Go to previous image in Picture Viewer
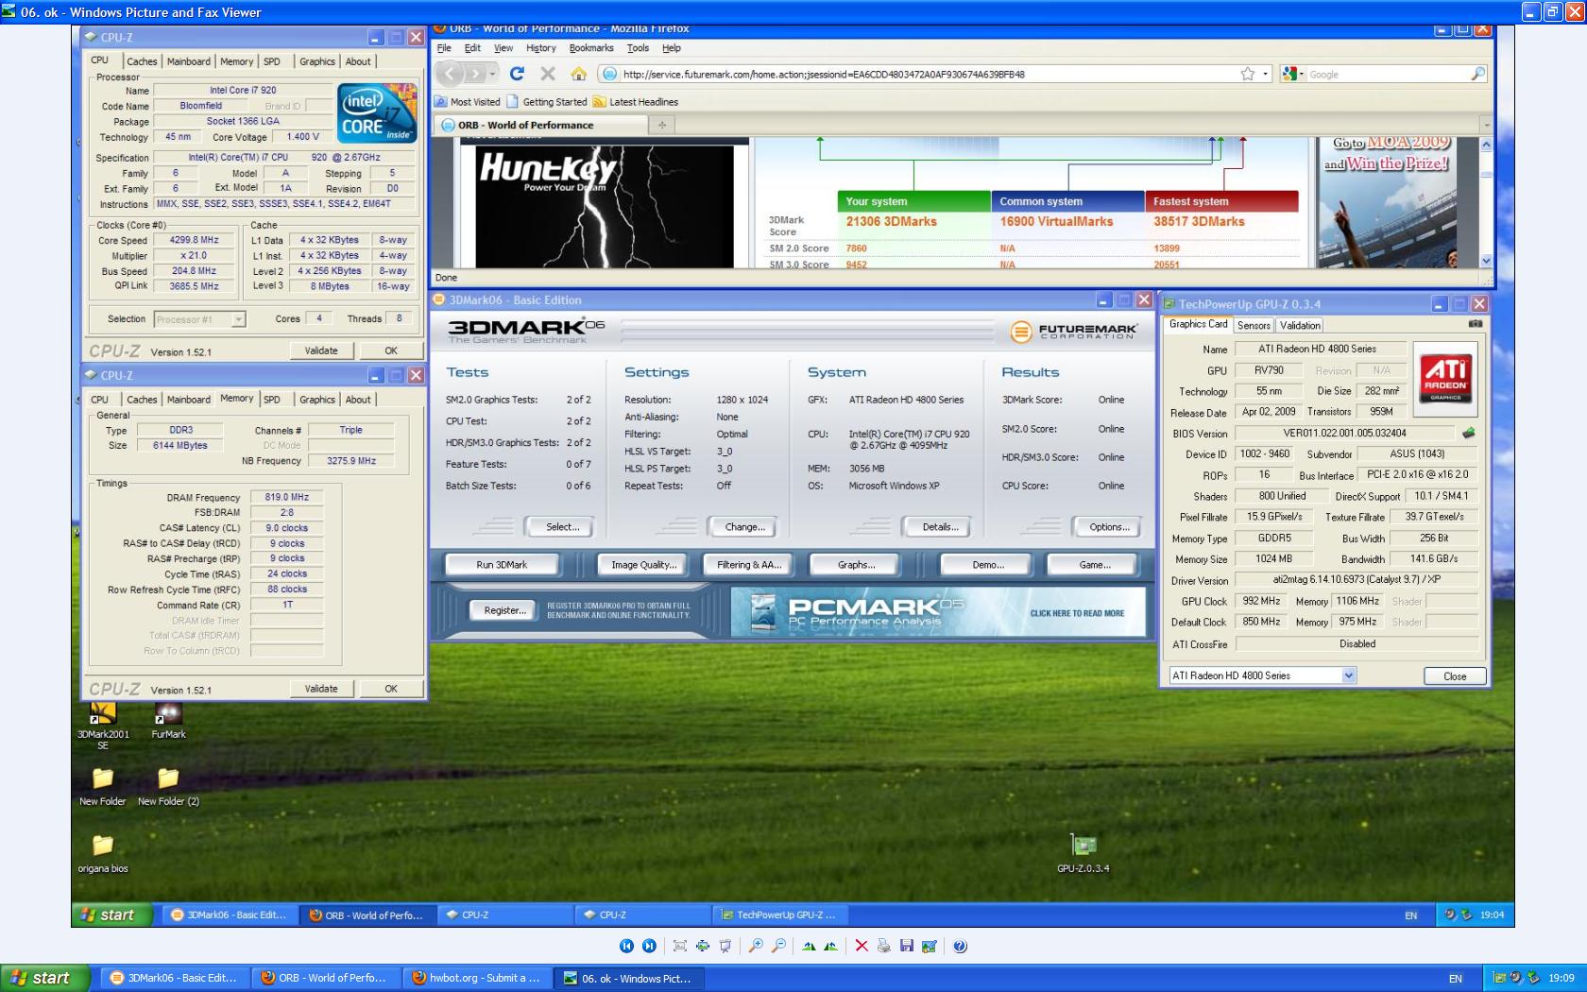This screenshot has width=1587, height=992. coord(626,946)
